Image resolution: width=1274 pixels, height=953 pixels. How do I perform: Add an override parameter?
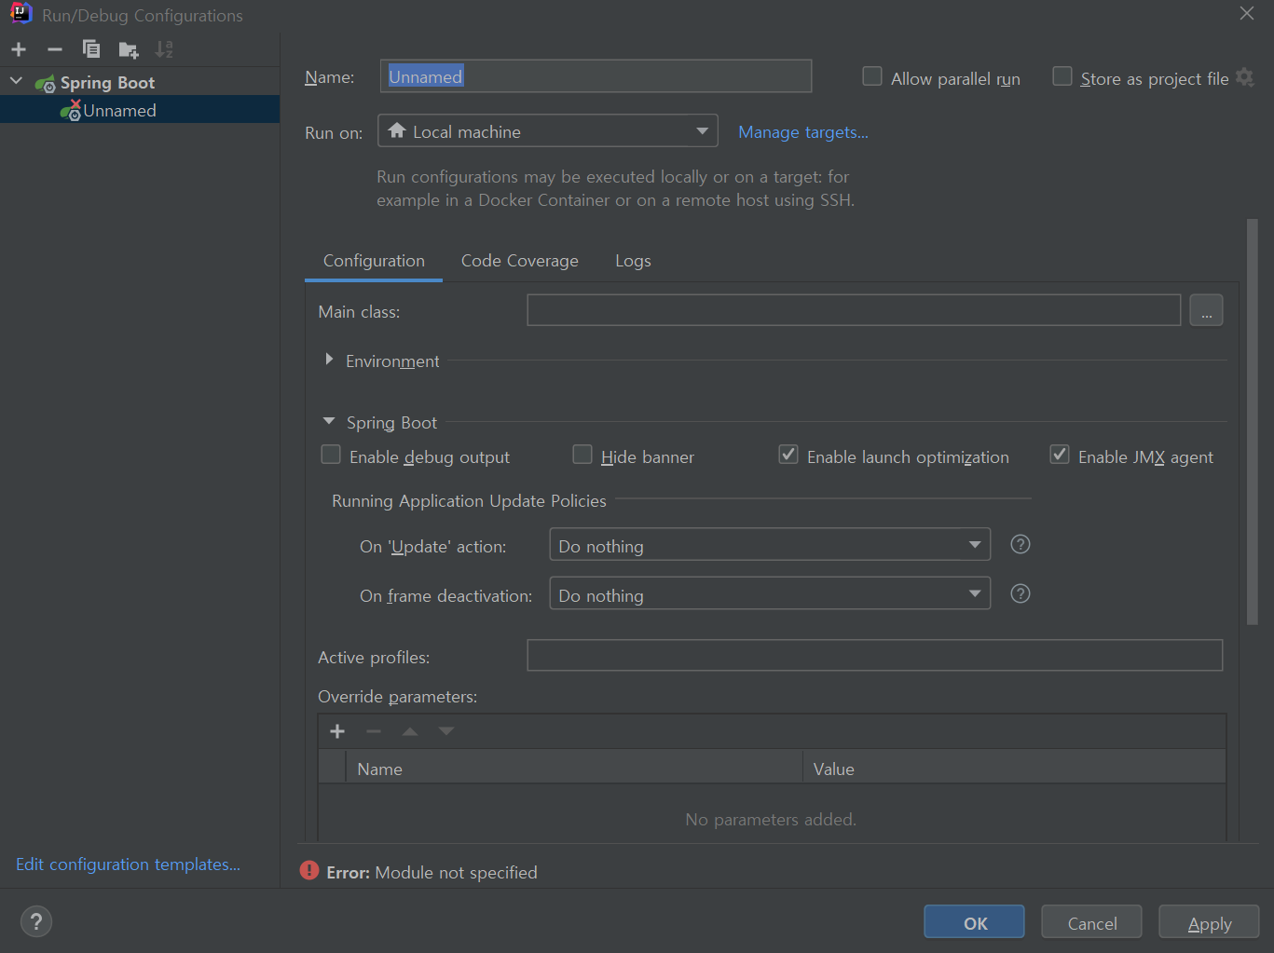tap(337, 731)
